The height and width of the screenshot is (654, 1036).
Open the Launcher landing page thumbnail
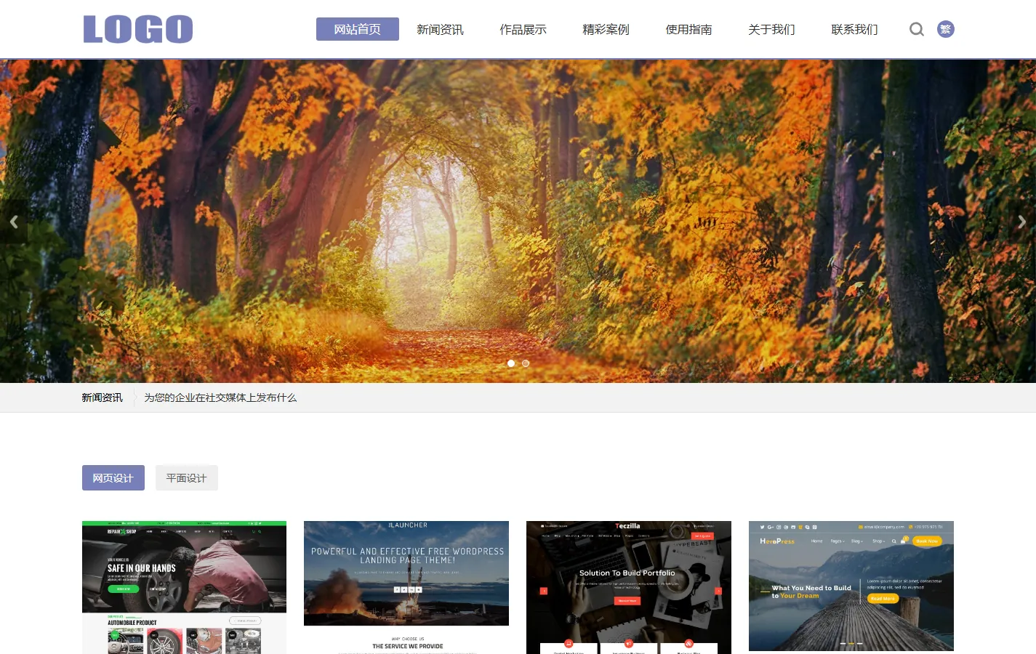pos(406,587)
